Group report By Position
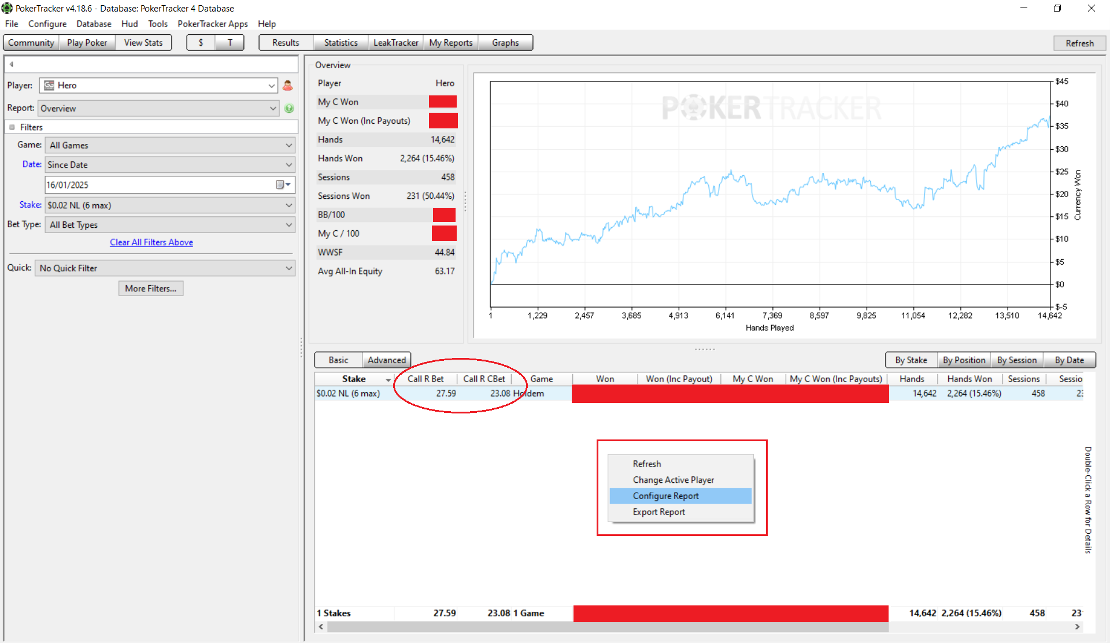The width and height of the screenshot is (1110, 643). (964, 360)
